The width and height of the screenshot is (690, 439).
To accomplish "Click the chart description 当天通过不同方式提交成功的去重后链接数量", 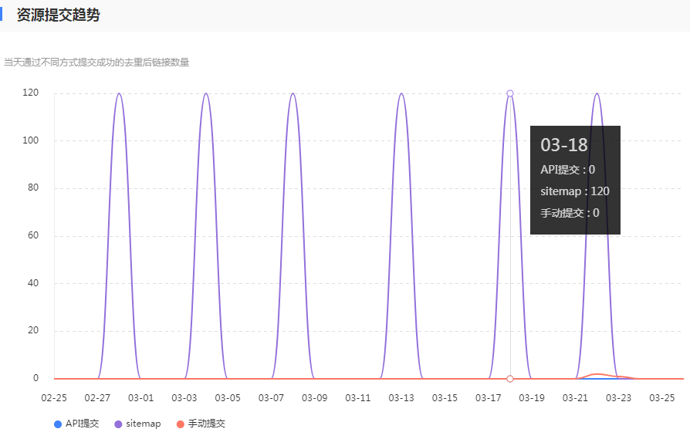I will (96, 62).
